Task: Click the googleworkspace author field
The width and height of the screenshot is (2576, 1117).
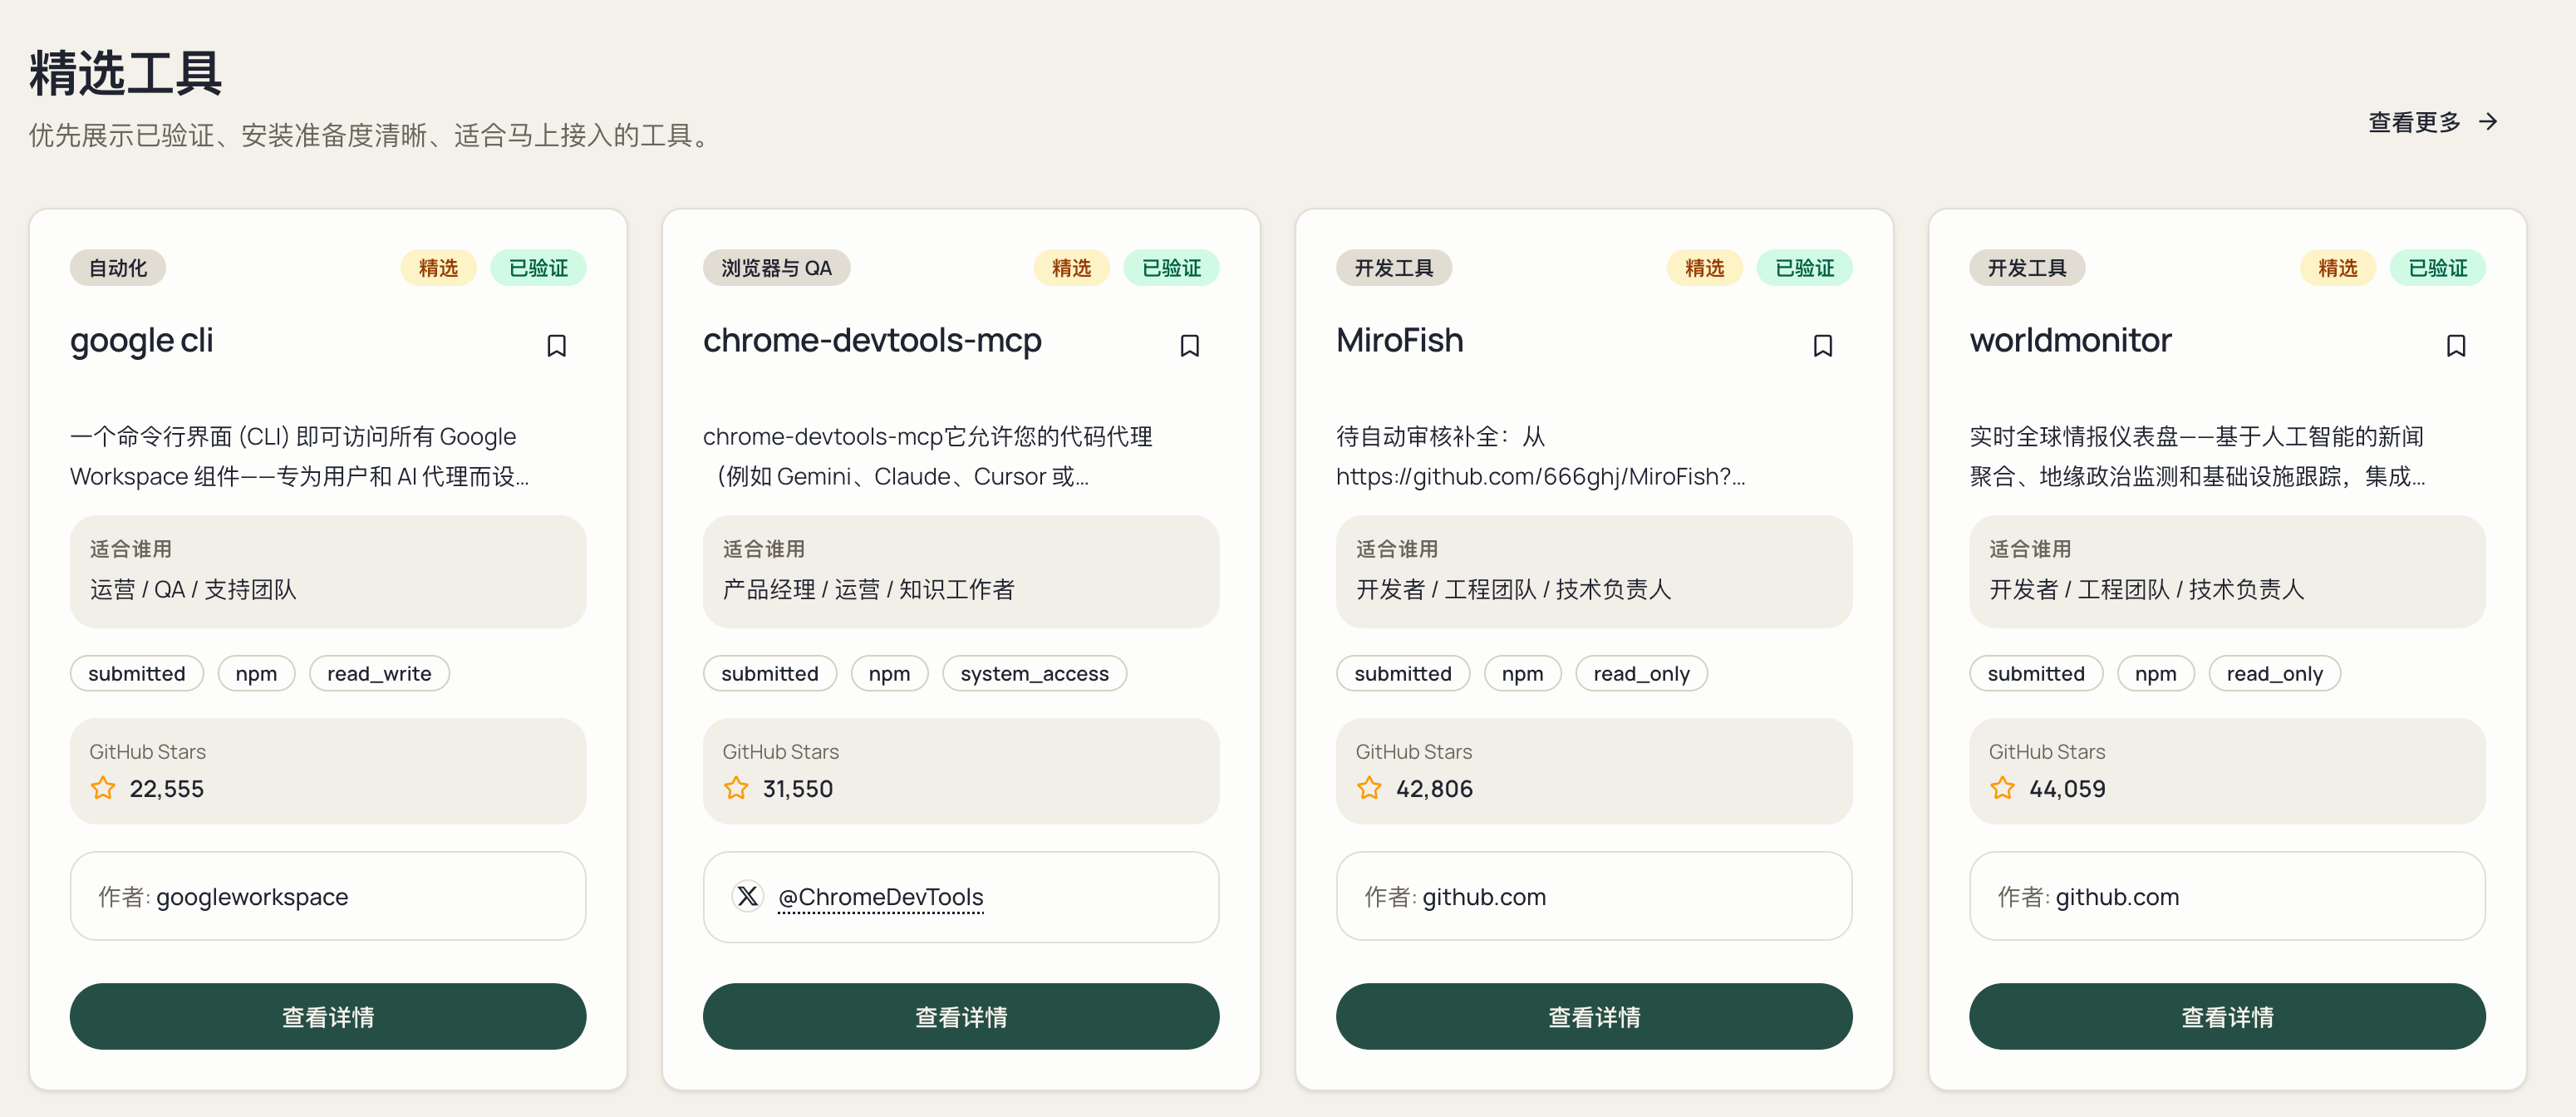Action: 327,896
